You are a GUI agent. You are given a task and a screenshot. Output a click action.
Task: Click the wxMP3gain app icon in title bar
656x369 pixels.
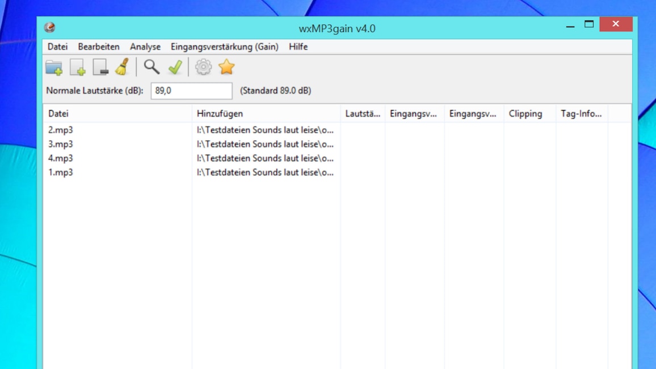(50, 28)
